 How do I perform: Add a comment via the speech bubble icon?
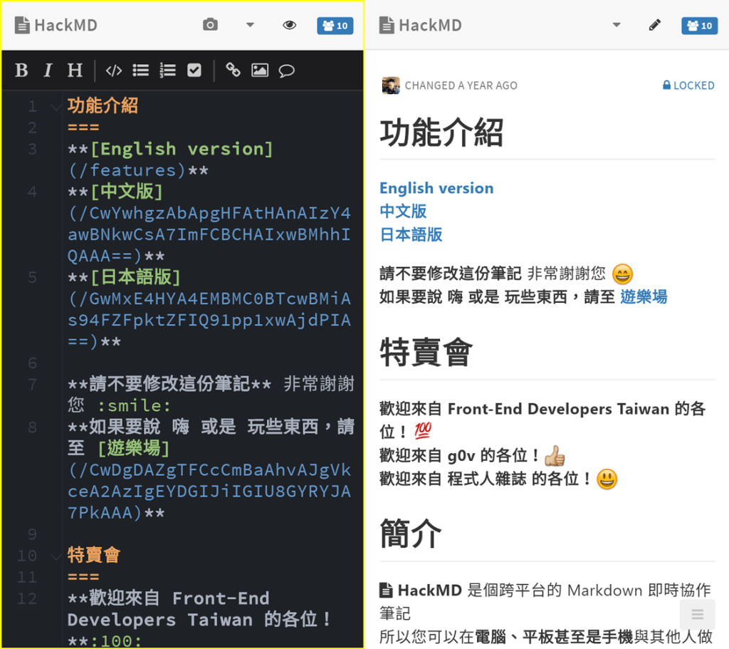tap(287, 70)
